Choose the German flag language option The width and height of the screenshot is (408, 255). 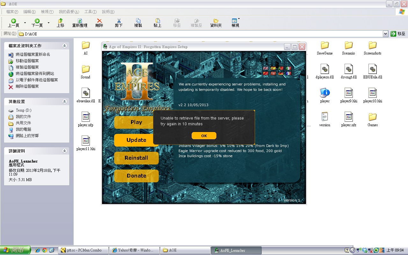click(280, 73)
